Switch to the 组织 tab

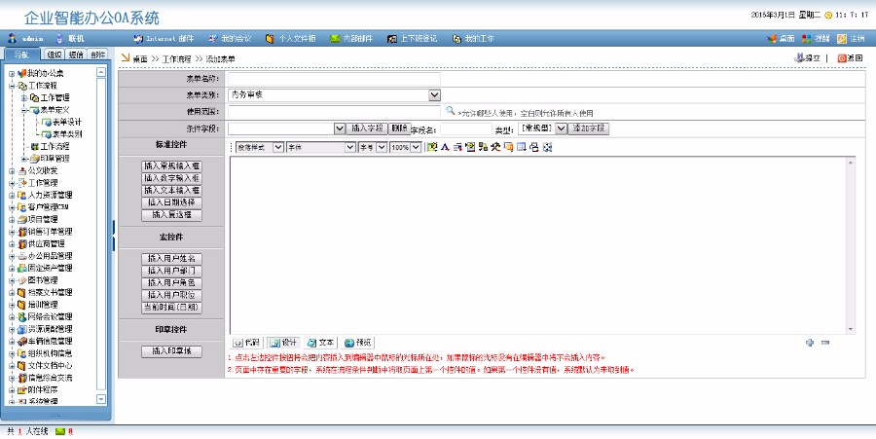[x=55, y=55]
